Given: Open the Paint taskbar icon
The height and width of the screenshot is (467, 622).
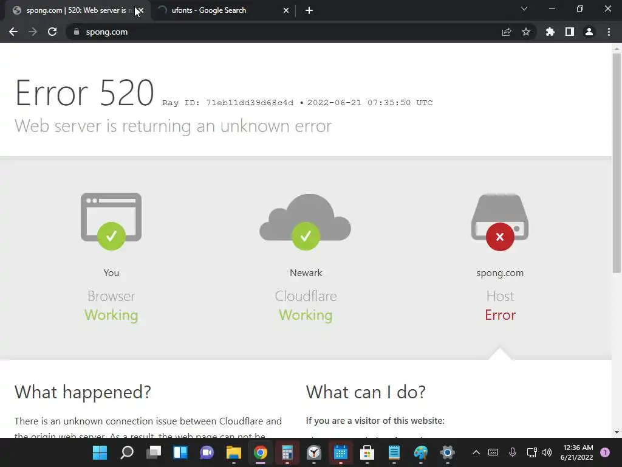Looking at the screenshot, I should [x=421, y=452].
